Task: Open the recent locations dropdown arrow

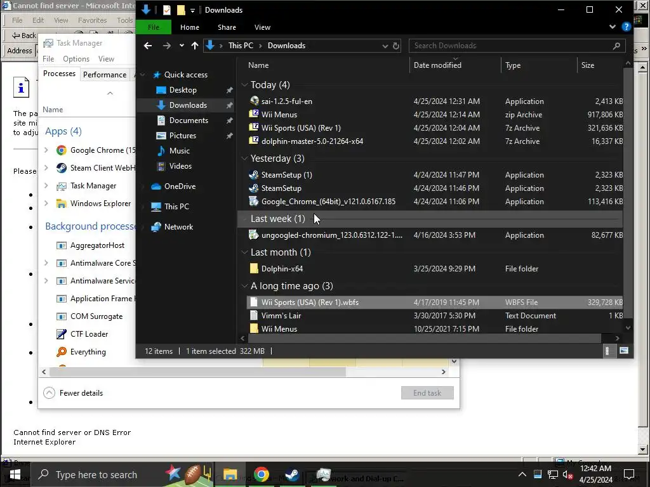Action: point(182,46)
